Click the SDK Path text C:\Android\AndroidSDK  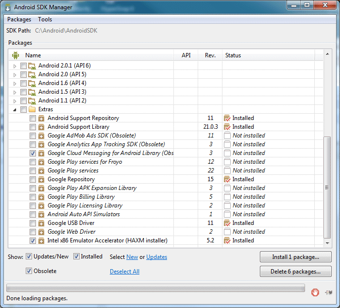pyautogui.click(x=66, y=31)
